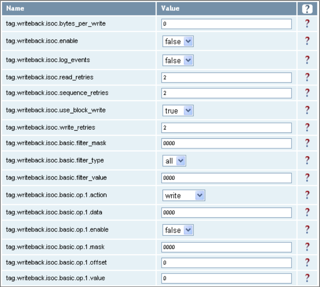320x287 pixels.
Task: Expand the op.1.enable false dropdown
Action: tap(178, 230)
